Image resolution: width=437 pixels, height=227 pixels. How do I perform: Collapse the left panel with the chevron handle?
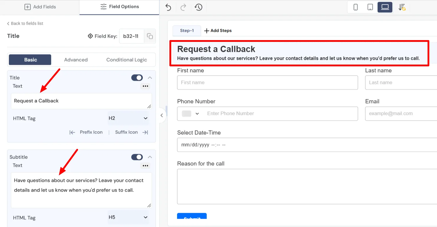[162, 116]
